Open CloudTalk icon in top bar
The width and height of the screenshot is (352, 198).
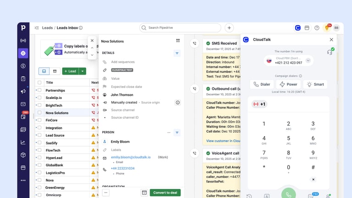297,28
